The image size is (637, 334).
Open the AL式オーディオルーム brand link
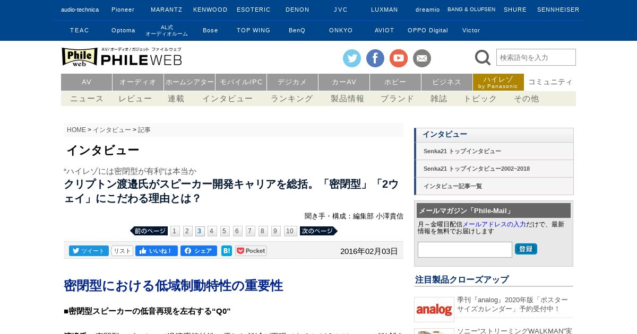pos(167,30)
